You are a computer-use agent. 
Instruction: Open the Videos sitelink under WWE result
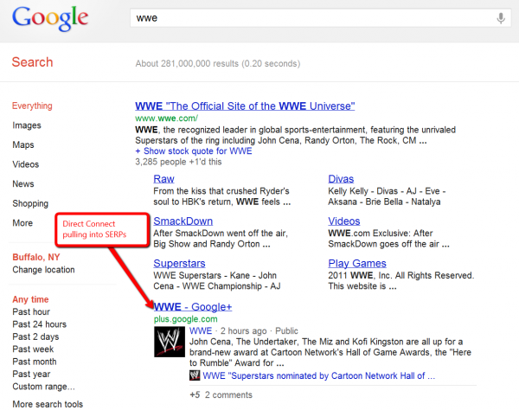(344, 221)
